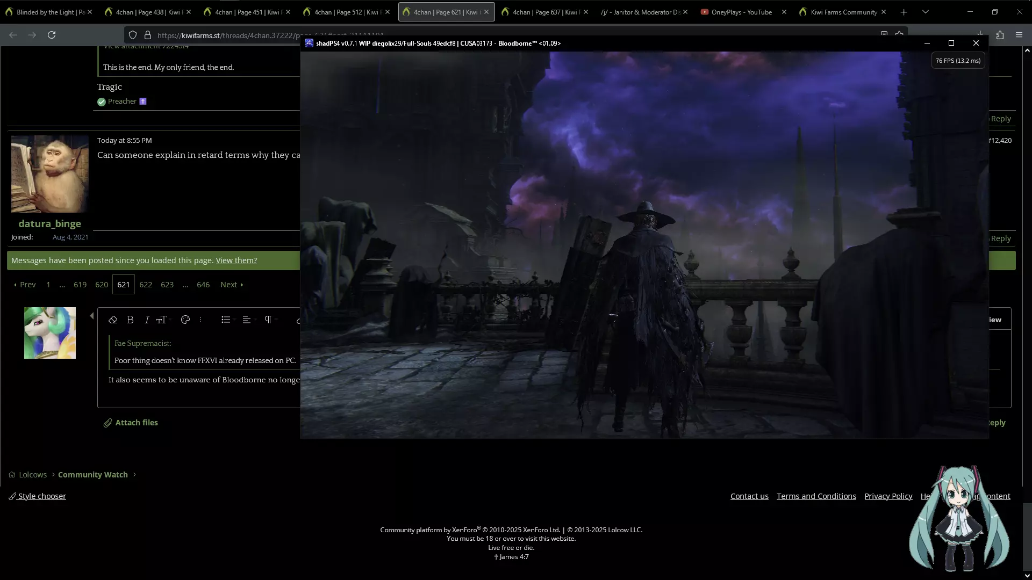Go to page 622

click(146, 285)
